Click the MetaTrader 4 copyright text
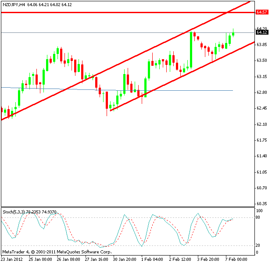The height and width of the screenshot is (263, 272). [57, 252]
